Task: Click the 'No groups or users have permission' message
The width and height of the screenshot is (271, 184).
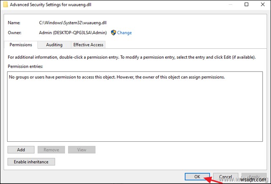Action: (117, 77)
